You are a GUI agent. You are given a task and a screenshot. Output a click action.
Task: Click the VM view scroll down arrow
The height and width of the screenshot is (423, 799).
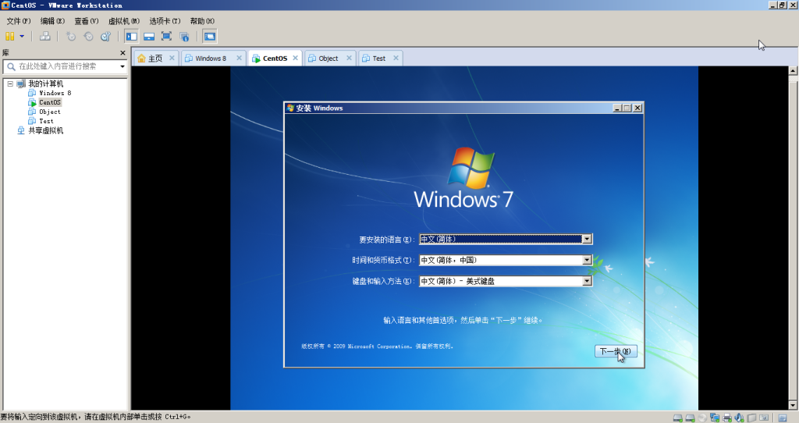[793, 405]
